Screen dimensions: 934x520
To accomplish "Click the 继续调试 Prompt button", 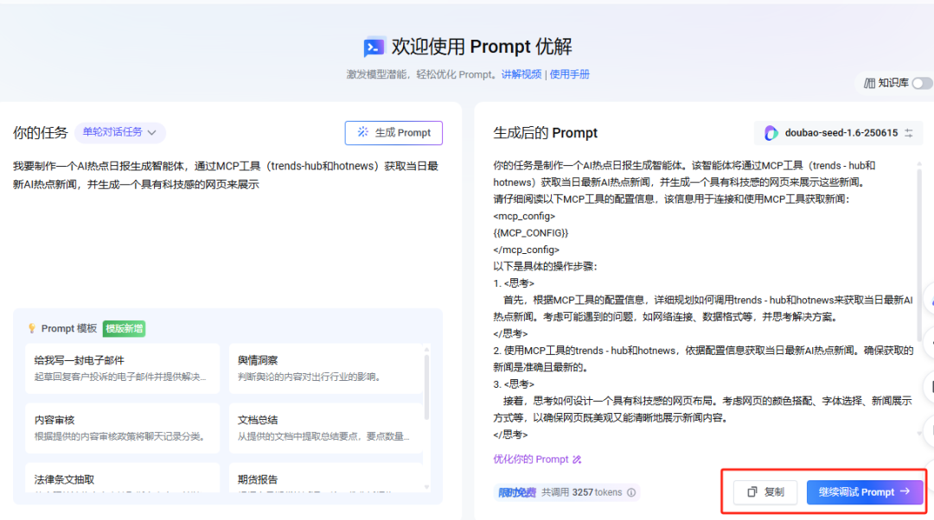I will pos(864,492).
